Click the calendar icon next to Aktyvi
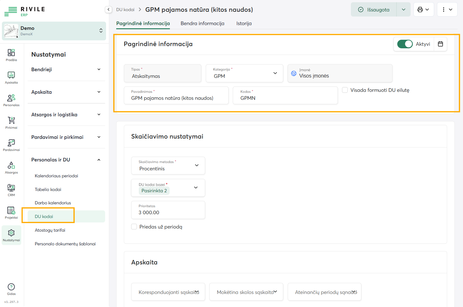 [440, 44]
